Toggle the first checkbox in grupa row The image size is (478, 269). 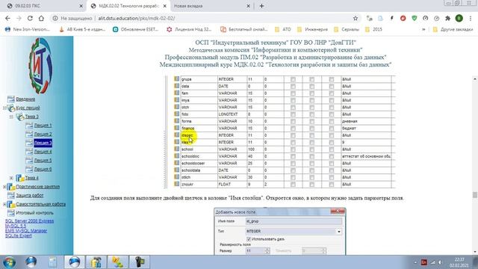point(293,79)
